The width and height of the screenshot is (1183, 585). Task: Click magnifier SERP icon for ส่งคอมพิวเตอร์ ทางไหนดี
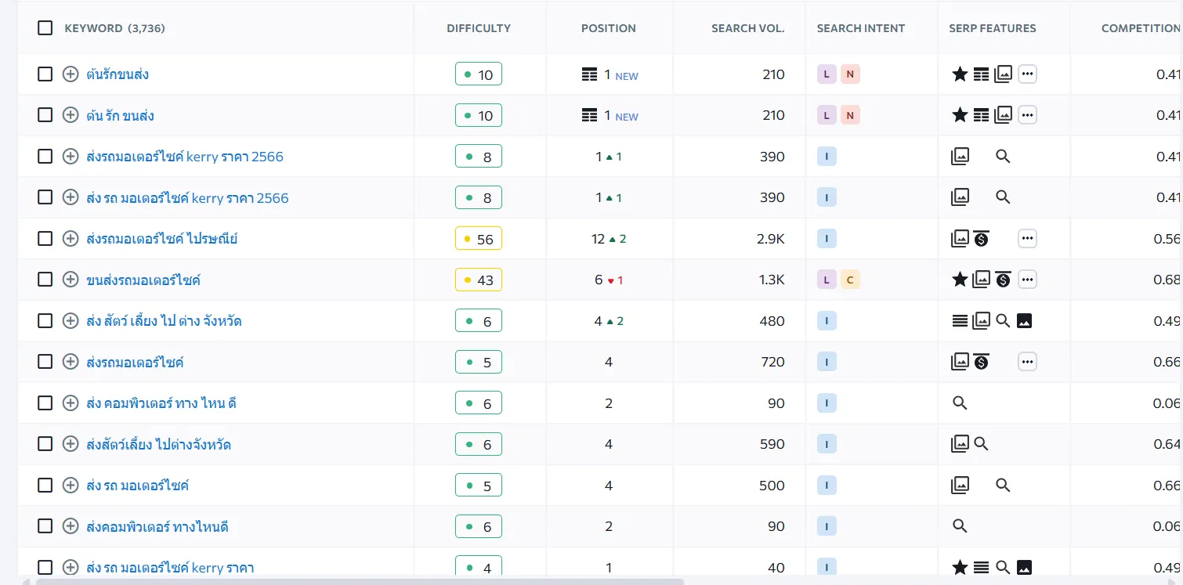960,526
